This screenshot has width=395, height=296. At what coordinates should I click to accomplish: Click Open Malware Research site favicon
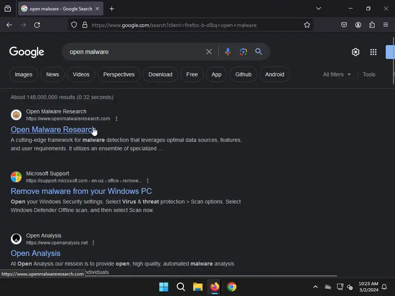[16, 115]
